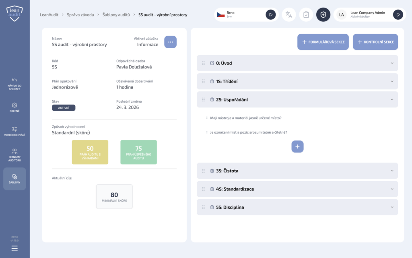Click the translation language icon
The height and width of the screenshot is (258, 412).
(289, 15)
